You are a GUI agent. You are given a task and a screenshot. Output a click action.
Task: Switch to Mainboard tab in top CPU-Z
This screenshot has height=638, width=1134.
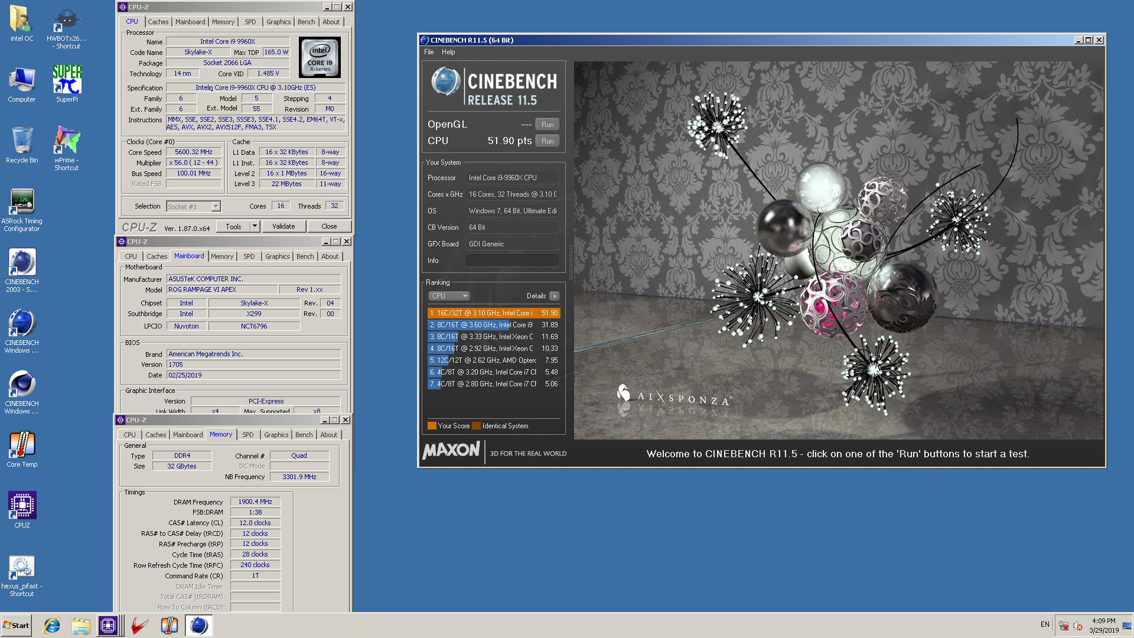(x=190, y=22)
